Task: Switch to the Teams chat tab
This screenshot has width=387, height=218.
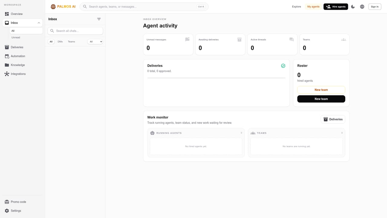Action: (x=71, y=41)
